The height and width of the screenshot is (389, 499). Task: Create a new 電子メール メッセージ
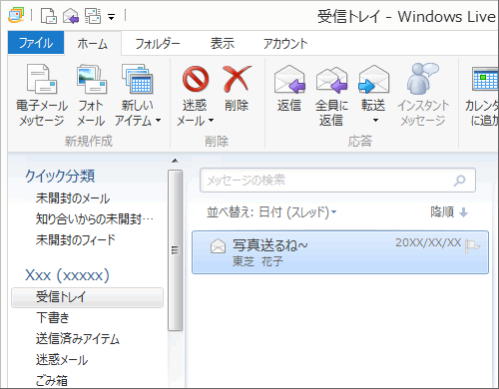coord(42,96)
